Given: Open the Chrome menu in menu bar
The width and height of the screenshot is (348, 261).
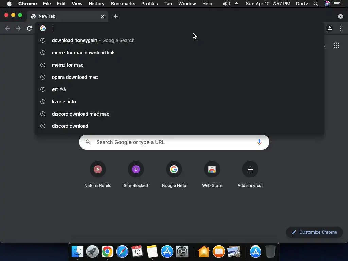Looking at the screenshot, I should coord(28,4).
